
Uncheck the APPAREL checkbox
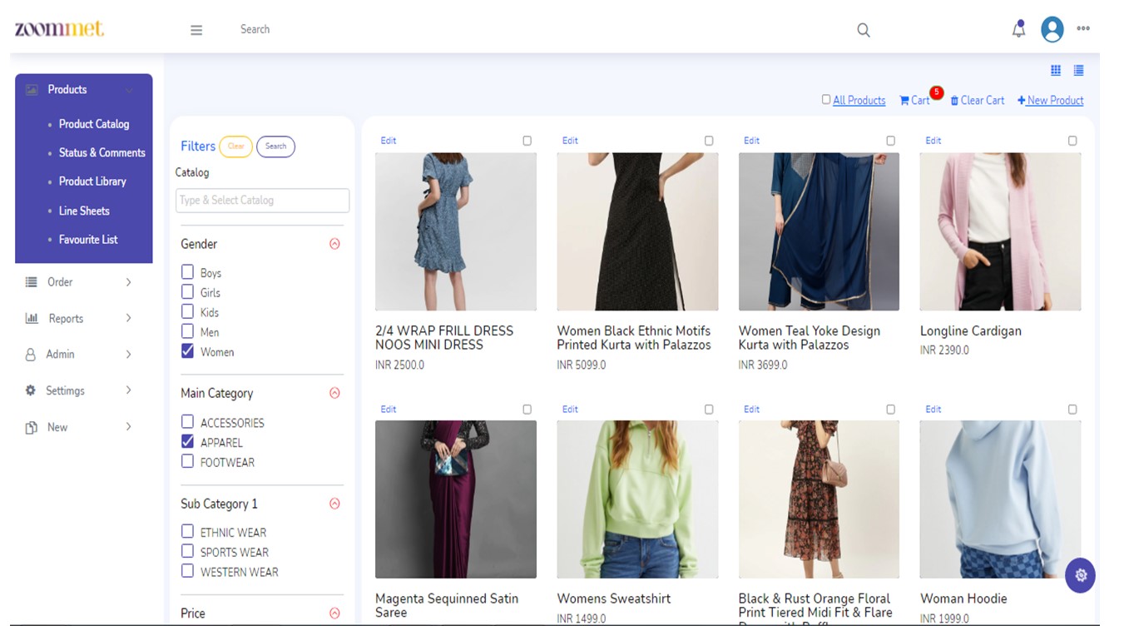tap(187, 441)
